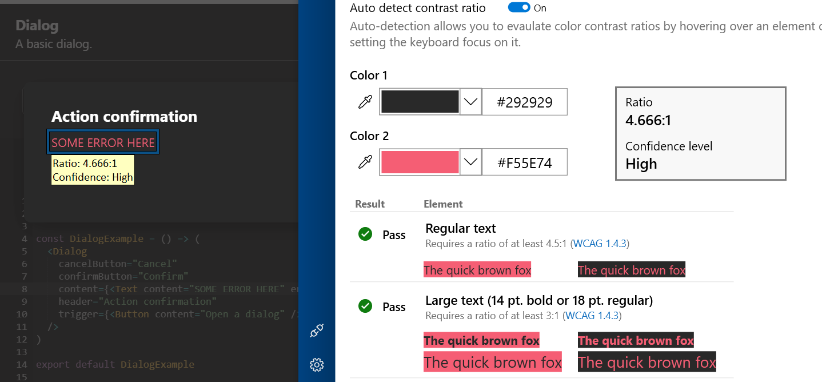Click the large regular fox sample on dark
This screenshot has height=382, width=822.
point(647,362)
